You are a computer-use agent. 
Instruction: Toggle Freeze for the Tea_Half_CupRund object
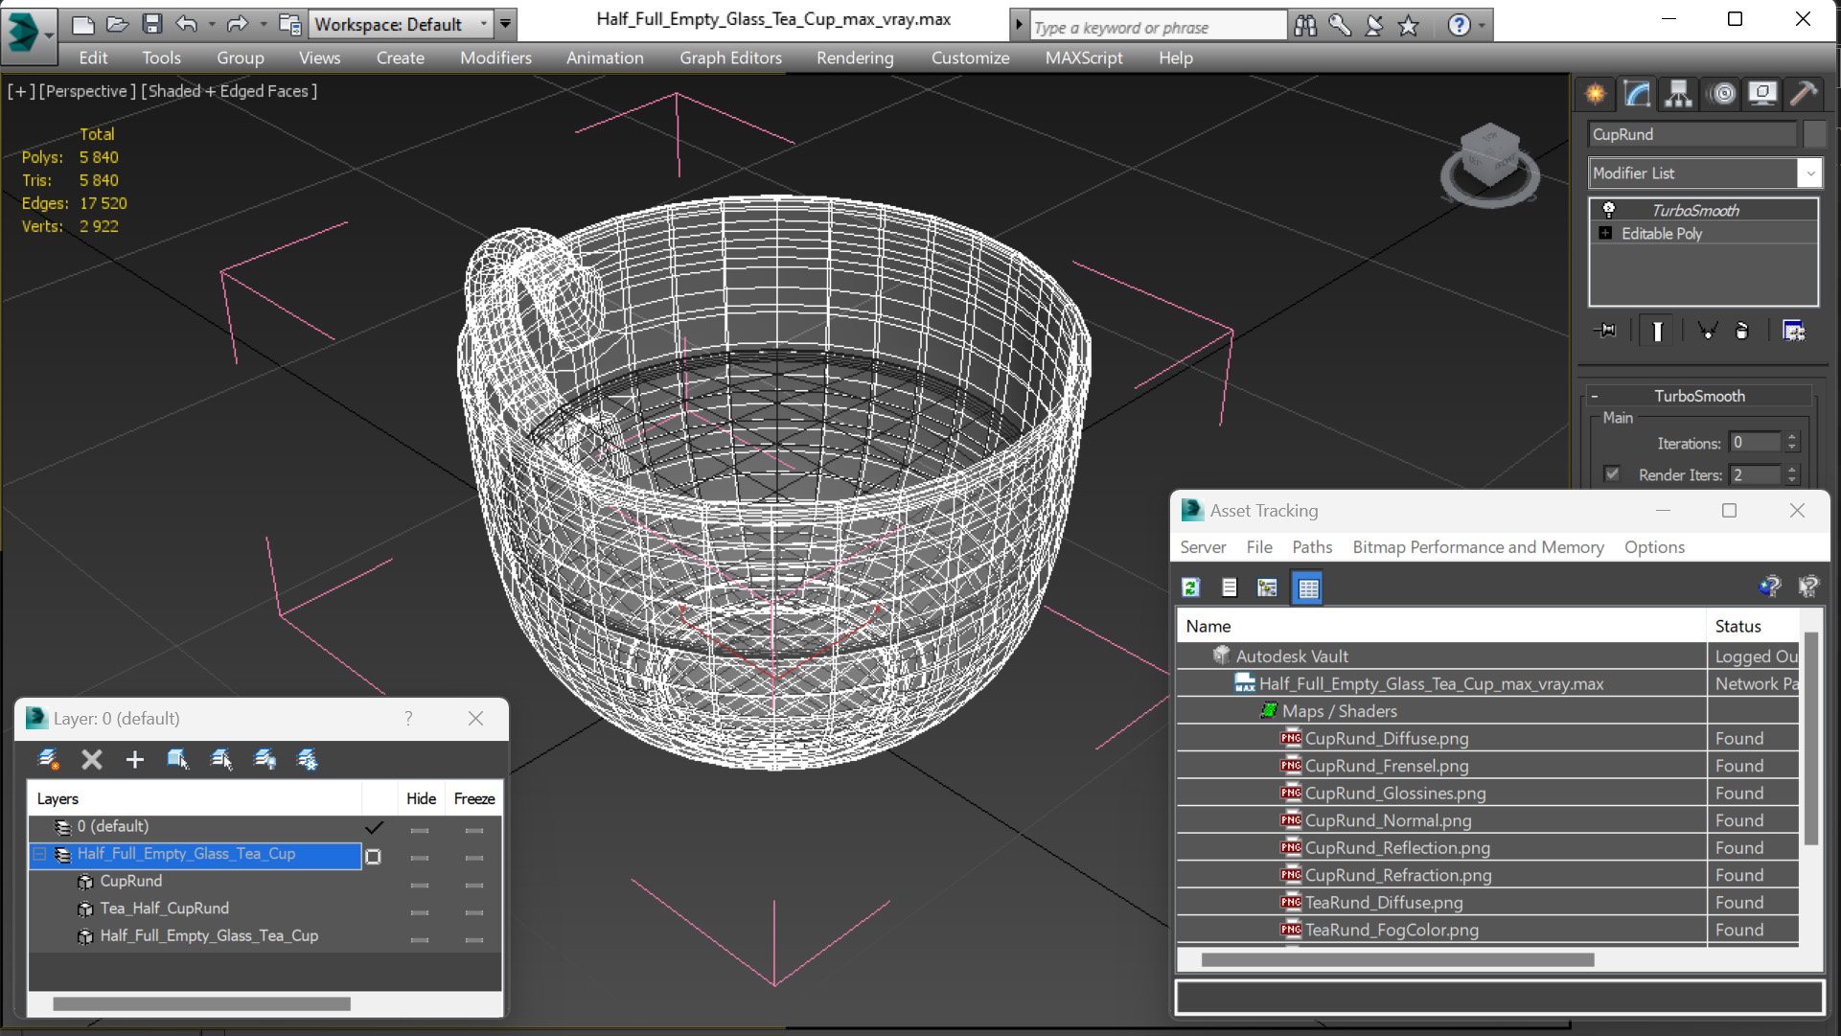473,912
